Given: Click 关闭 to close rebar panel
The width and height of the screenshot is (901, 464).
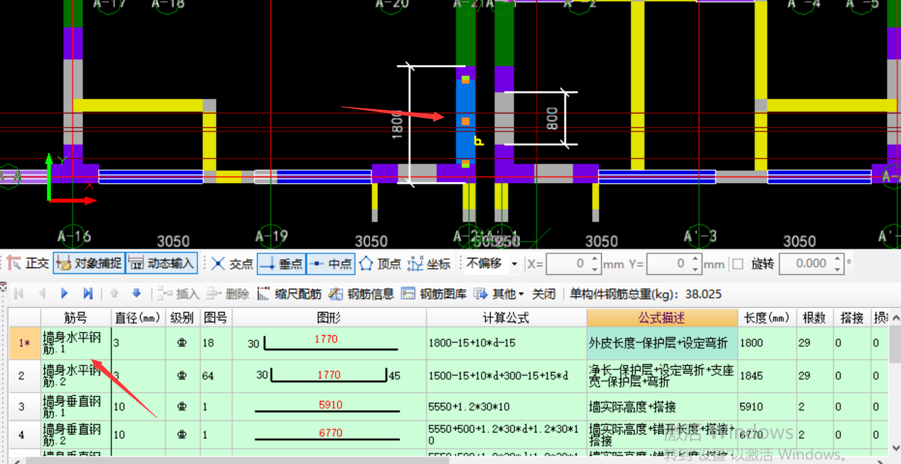Looking at the screenshot, I should pyautogui.click(x=543, y=294).
